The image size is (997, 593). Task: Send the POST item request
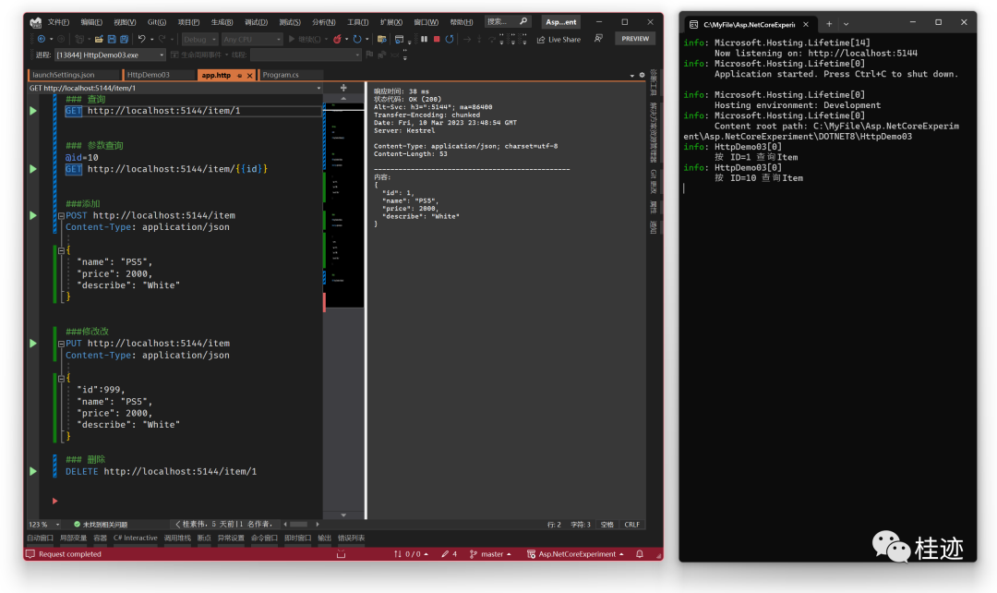coord(33,216)
